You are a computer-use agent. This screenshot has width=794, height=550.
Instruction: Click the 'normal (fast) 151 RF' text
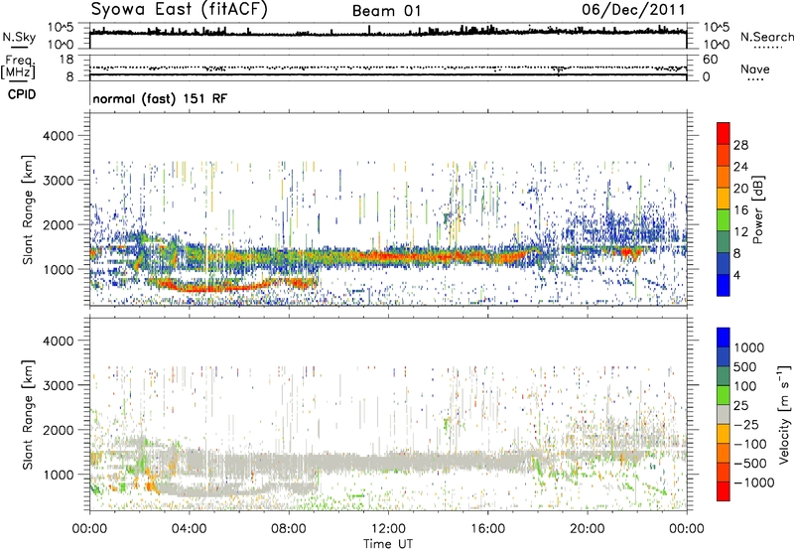[160, 98]
